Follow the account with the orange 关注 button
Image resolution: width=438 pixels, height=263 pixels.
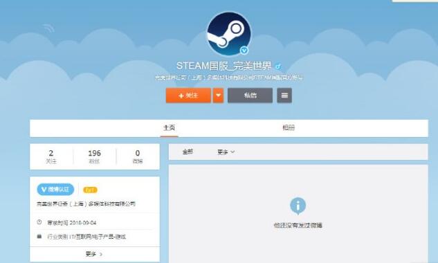188,96
